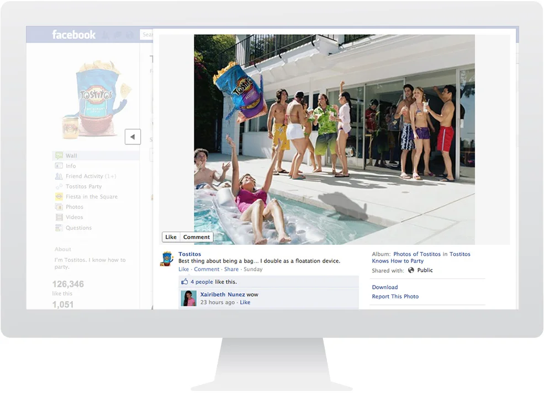544x408 pixels.
Task: Select Wall in the left sidebar
Action: click(96, 155)
